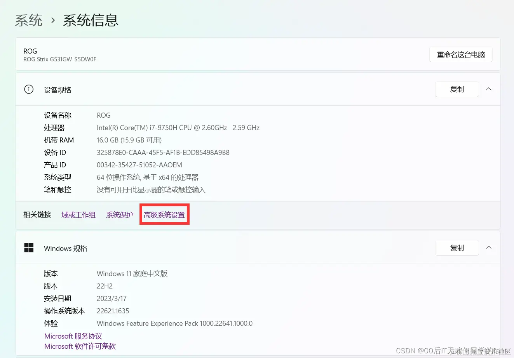Go back to 系统 breadcrumb

29,20
